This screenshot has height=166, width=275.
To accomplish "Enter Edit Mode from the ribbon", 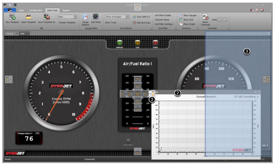I will [96, 17].
